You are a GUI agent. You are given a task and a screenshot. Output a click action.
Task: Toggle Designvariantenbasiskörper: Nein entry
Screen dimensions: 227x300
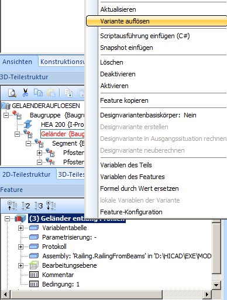[x=148, y=115]
